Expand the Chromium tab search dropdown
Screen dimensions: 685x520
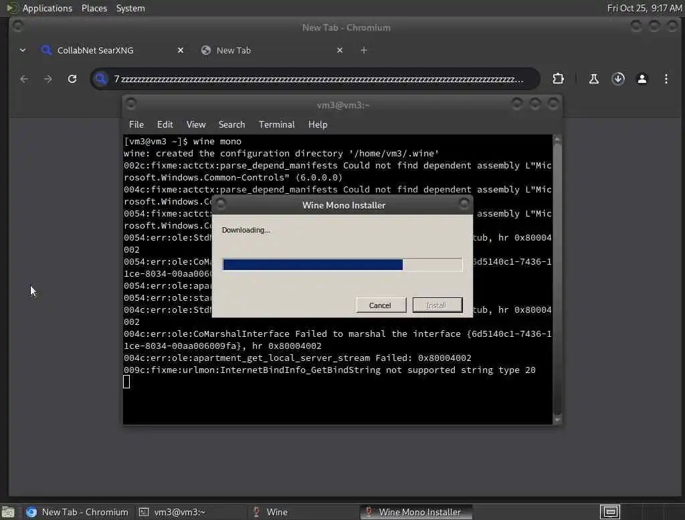pyautogui.click(x=23, y=50)
